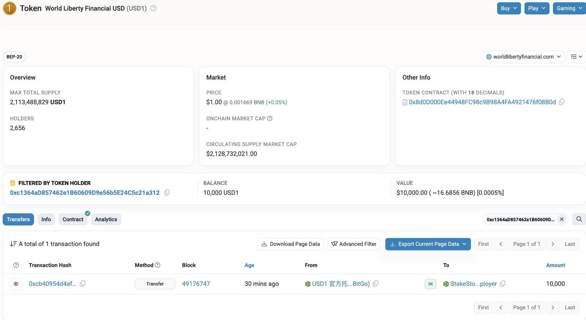This screenshot has height=320, width=586.
Task: Click the Last button in top pagination
Action: tap(570, 244)
